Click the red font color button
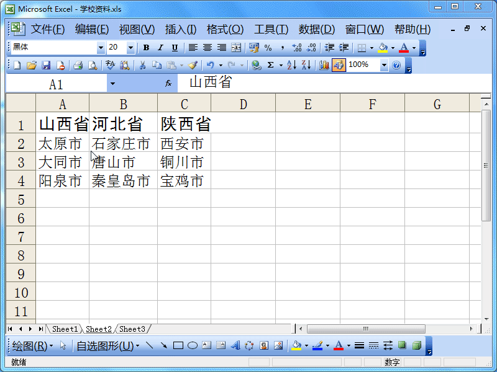The height and width of the screenshot is (372, 497). pyautogui.click(x=404, y=48)
